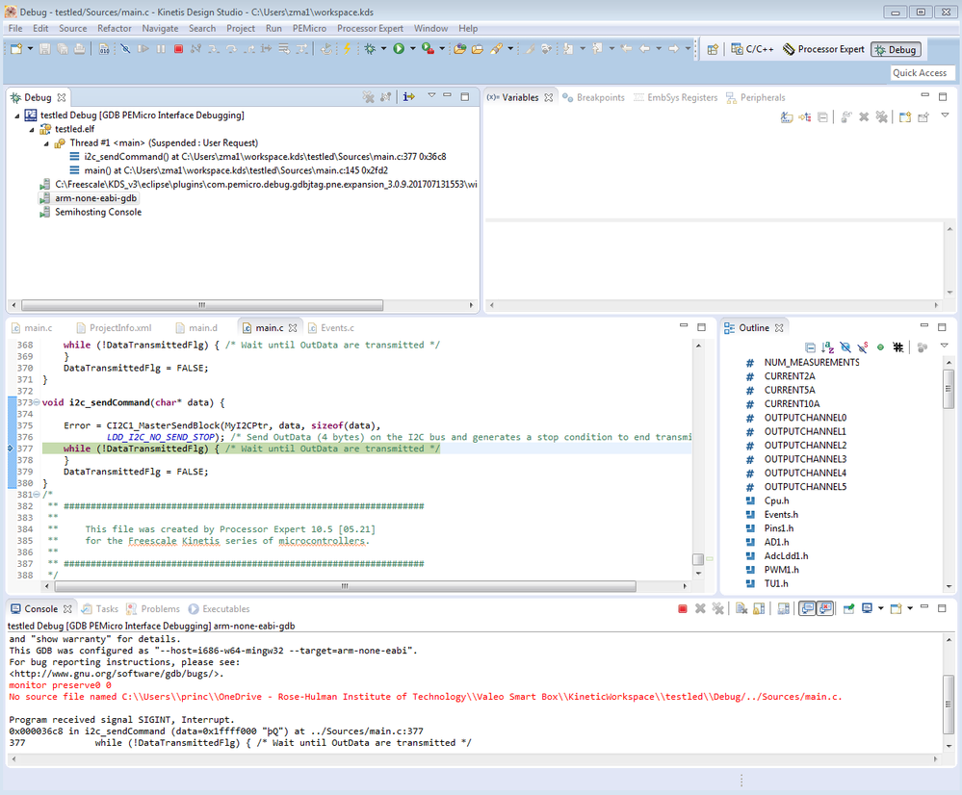The image size is (962, 795).
Task: Switch to Processor Expert perspective
Action: pos(823,50)
